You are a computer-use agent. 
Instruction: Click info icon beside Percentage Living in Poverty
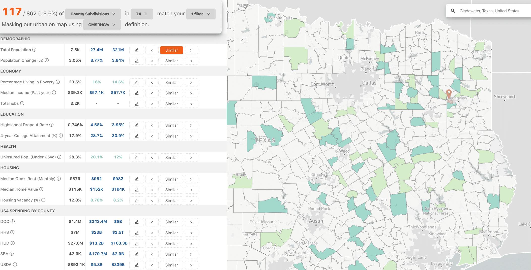click(58, 82)
